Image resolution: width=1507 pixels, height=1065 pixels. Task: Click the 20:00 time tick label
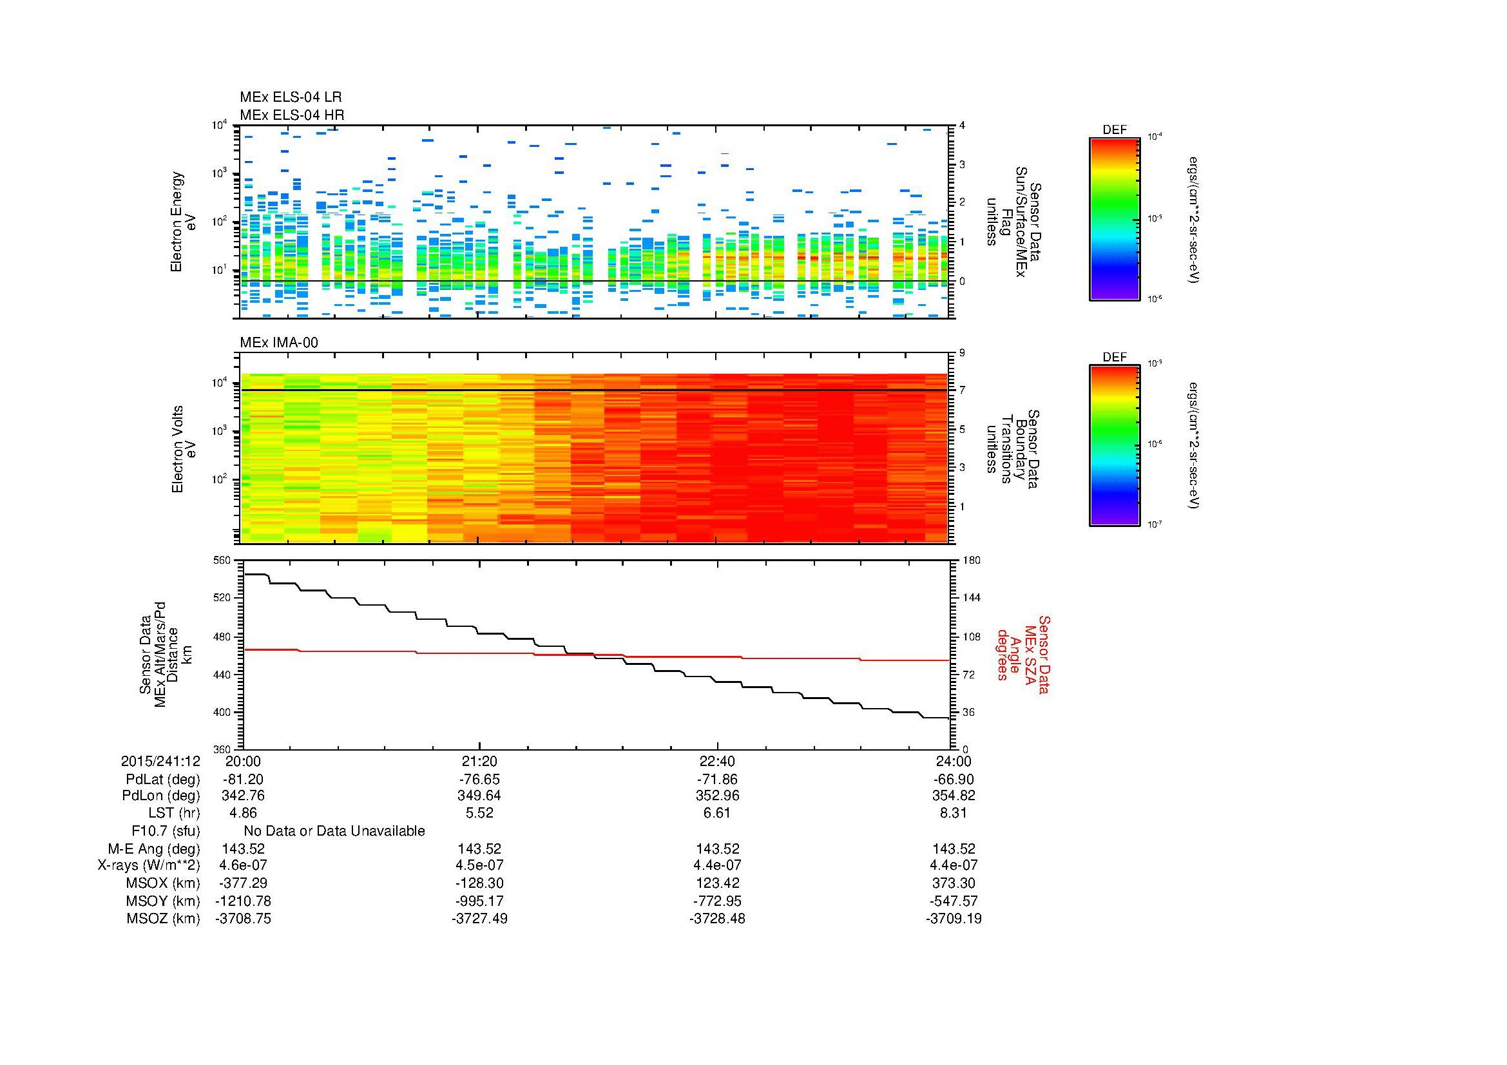244,761
